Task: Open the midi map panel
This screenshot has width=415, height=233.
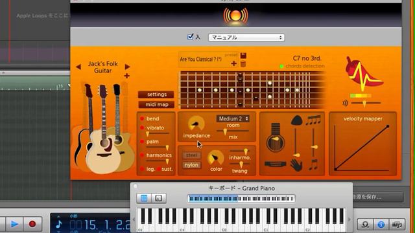Action: click(x=156, y=105)
